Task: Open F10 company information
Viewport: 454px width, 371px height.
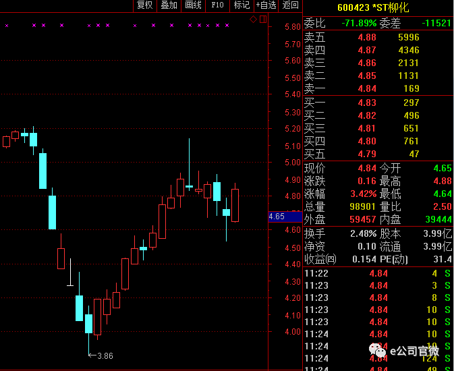Action: tap(217, 5)
